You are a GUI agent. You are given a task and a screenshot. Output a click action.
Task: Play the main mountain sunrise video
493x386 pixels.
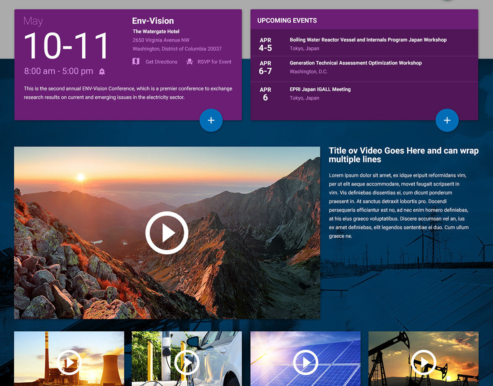pyautogui.click(x=167, y=233)
